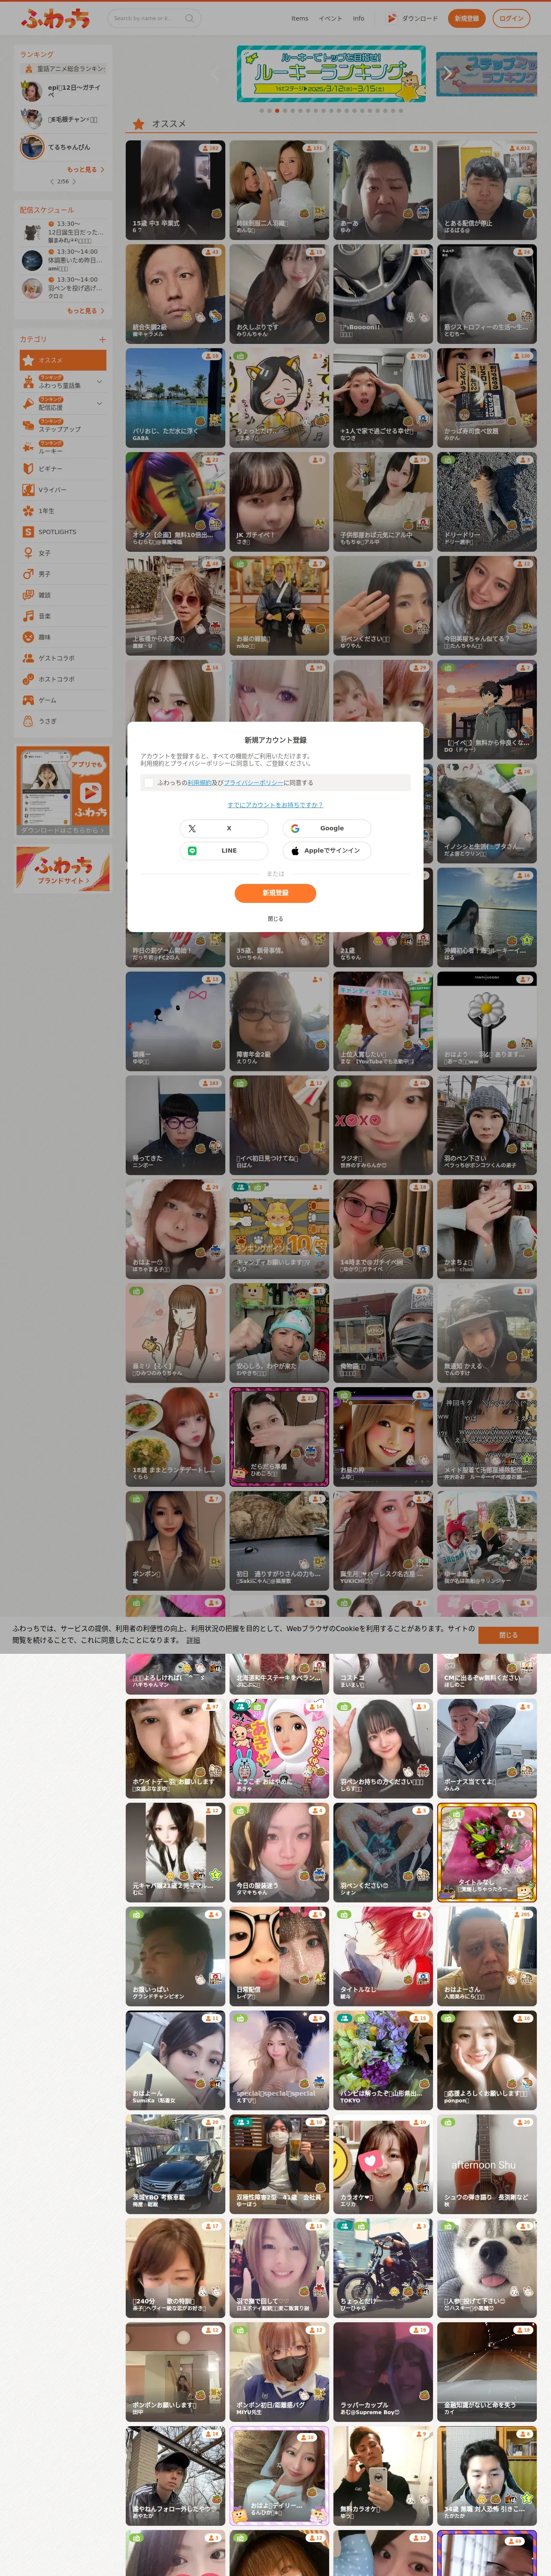This screenshot has height=2576, width=551.
Task: Click the header 新規登録 button
Action: coord(466,18)
